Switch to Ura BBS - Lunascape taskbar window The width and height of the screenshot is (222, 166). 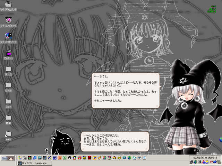(x=35, y=163)
